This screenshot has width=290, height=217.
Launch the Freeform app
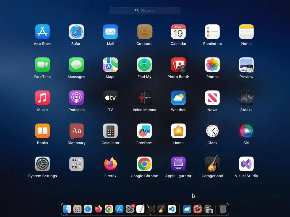coord(144,131)
